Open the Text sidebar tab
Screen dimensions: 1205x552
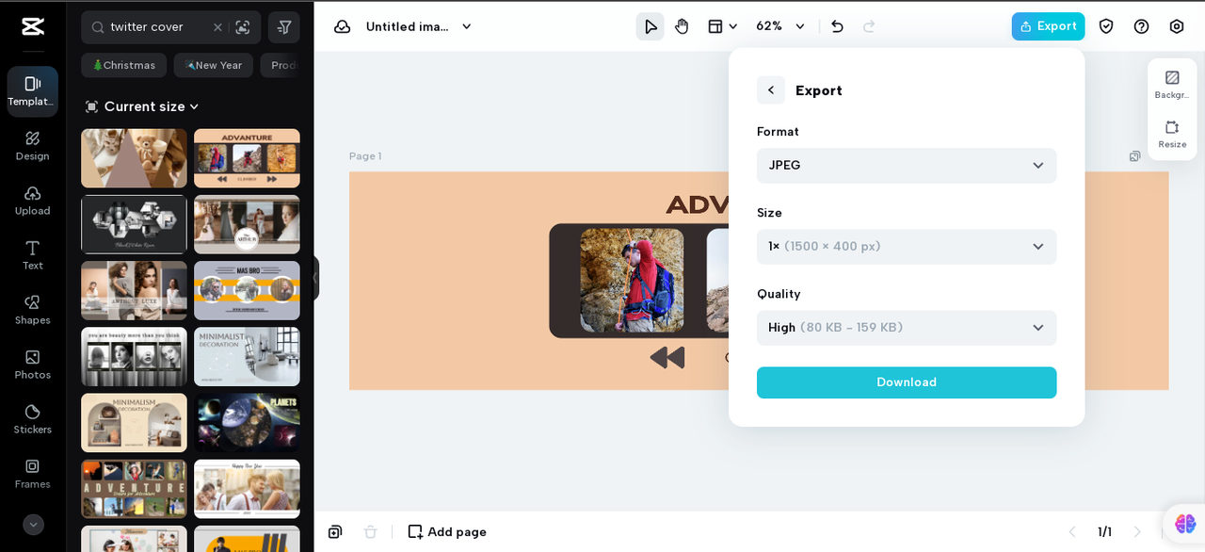click(33, 255)
